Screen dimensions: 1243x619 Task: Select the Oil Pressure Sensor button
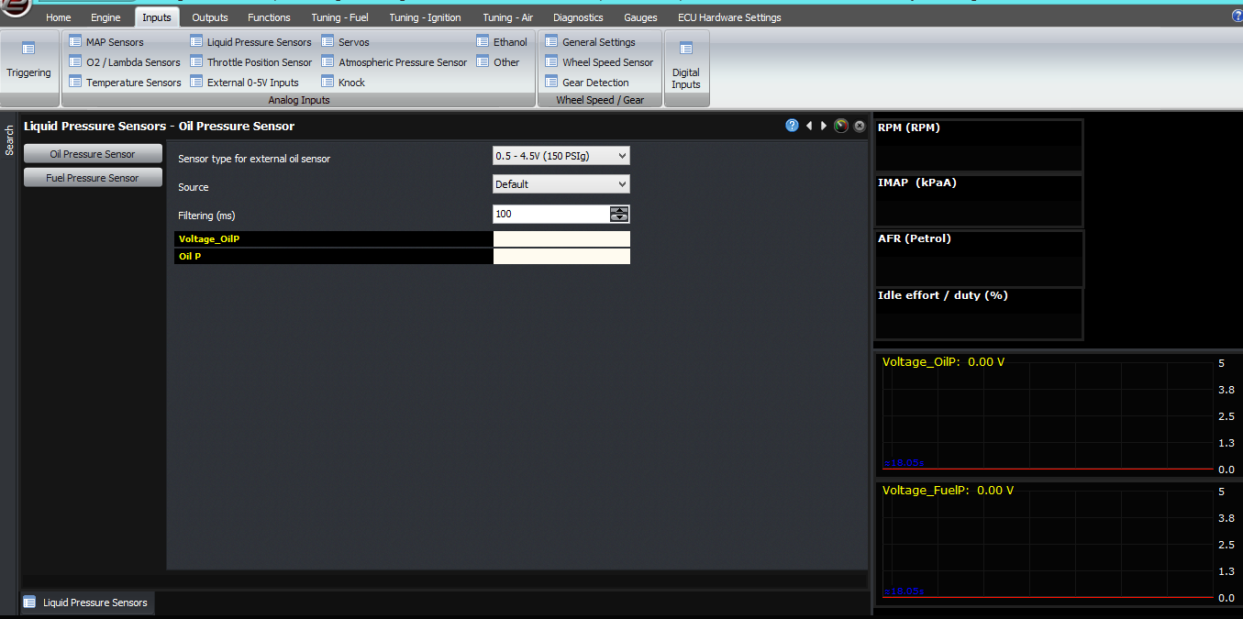[93, 154]
